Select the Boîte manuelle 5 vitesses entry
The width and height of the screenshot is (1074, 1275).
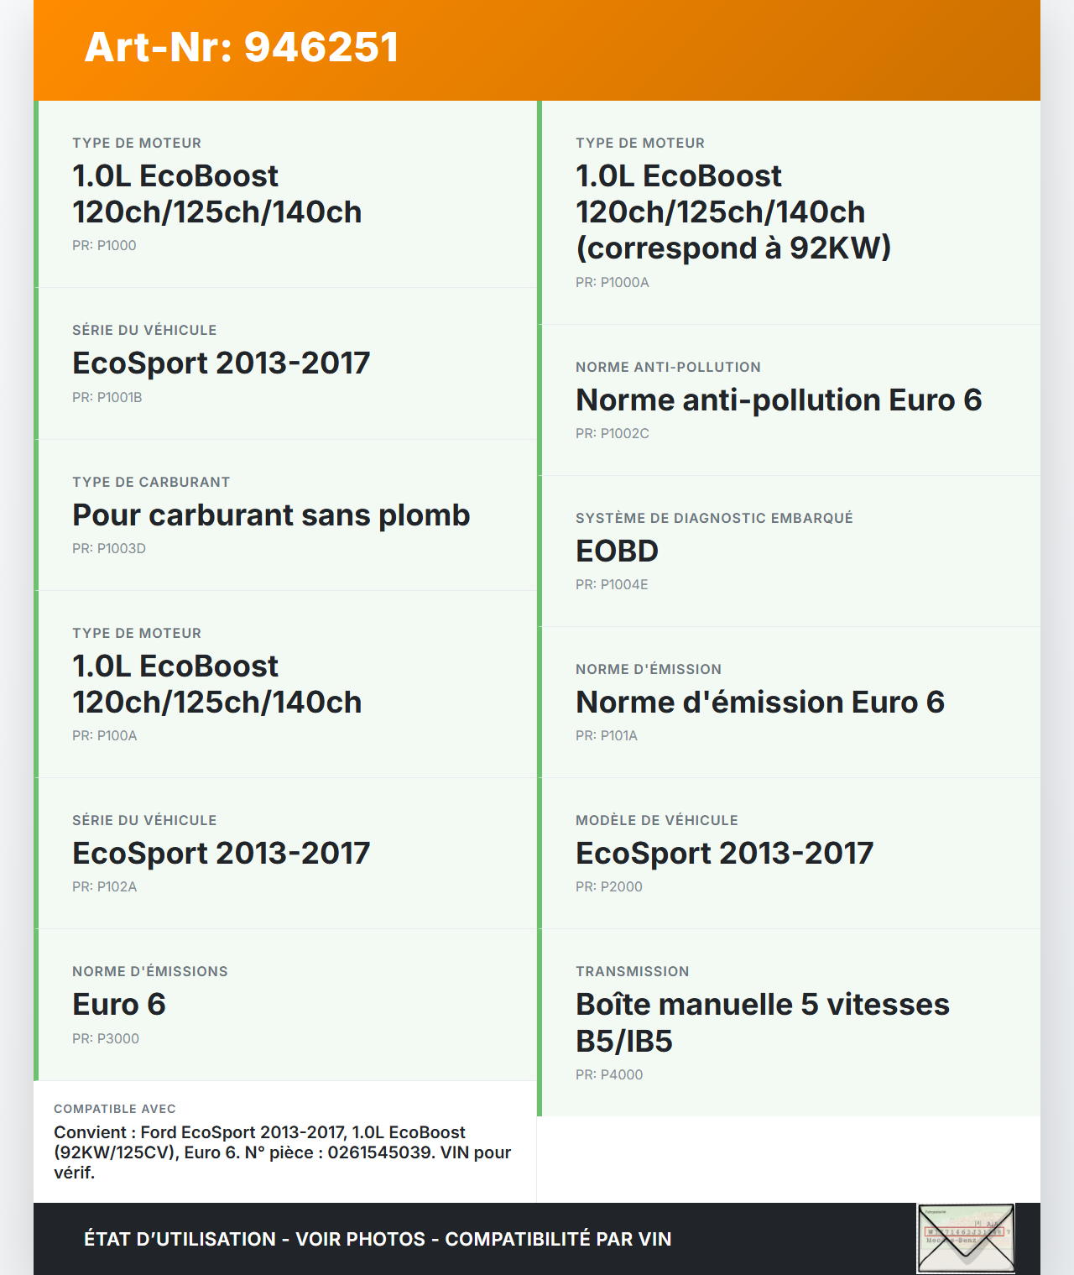(789, 1022)
